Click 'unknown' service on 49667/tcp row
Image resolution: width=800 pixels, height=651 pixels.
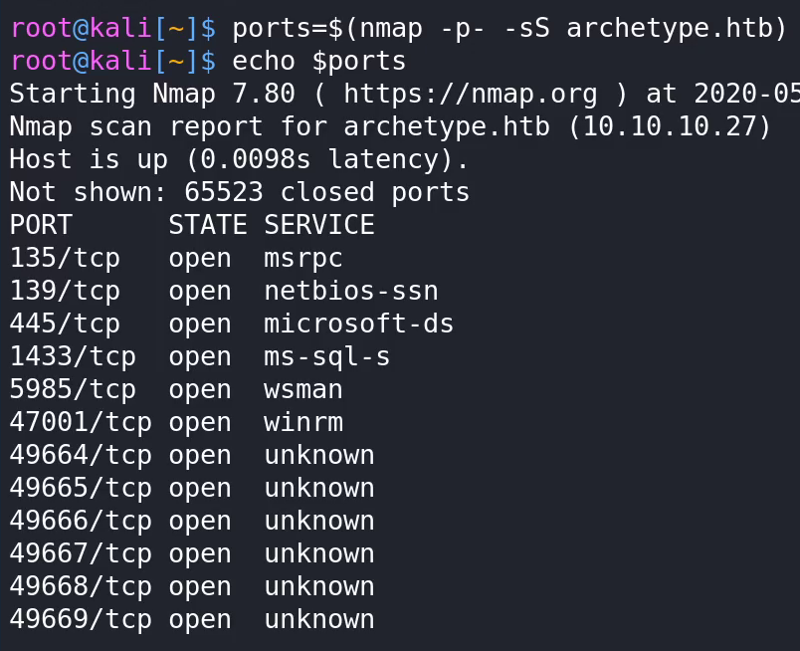click(319, 554)
